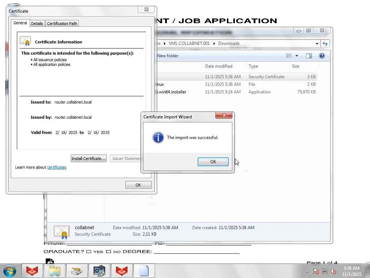Click the Action Center flag tray icon
Viewport: 370px width, 278px height.
tap(316, 271)
